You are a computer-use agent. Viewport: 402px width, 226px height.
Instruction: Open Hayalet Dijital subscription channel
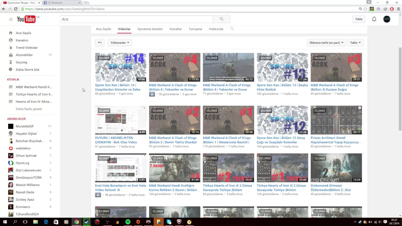(26, 134)
